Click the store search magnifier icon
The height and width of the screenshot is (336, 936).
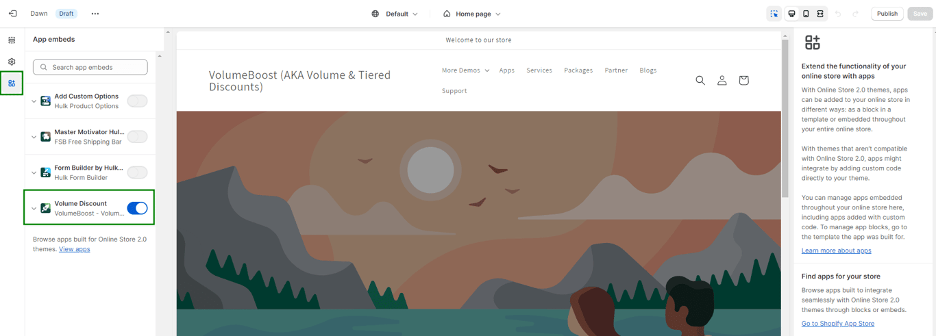coord(700,80)
